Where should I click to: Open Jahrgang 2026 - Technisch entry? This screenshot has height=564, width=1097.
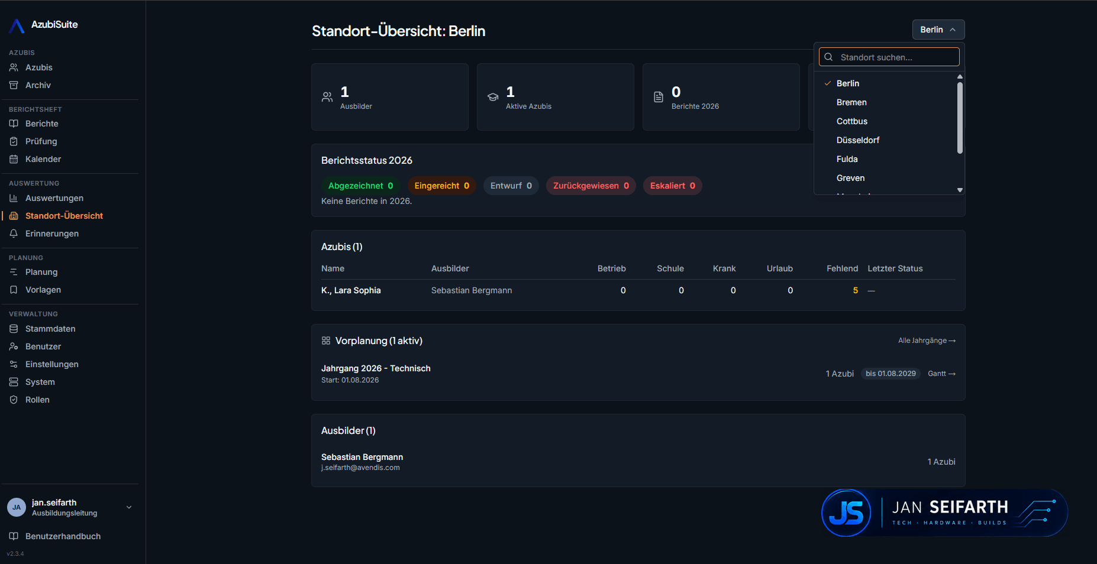click(x=638, y=374)
